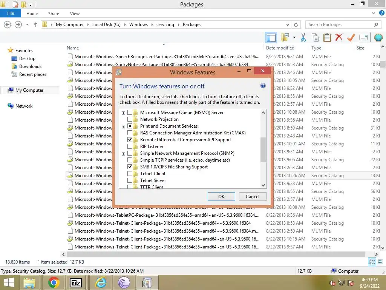Screen dimensions: 386x290
Task: Toggle the navigation pane toolbar icon
Action: pos(271,37)
